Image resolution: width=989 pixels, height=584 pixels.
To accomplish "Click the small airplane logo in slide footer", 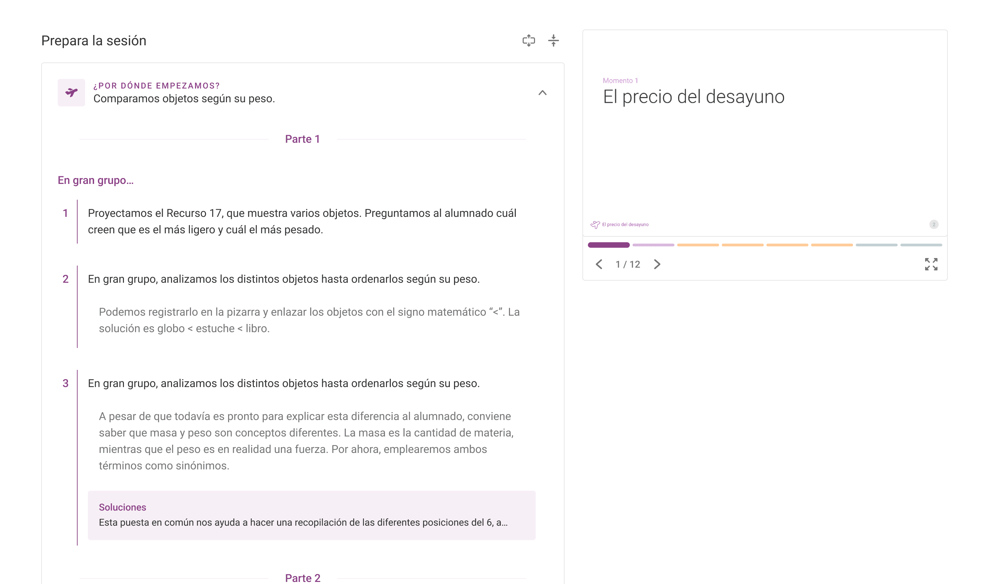I will point(595,225).
